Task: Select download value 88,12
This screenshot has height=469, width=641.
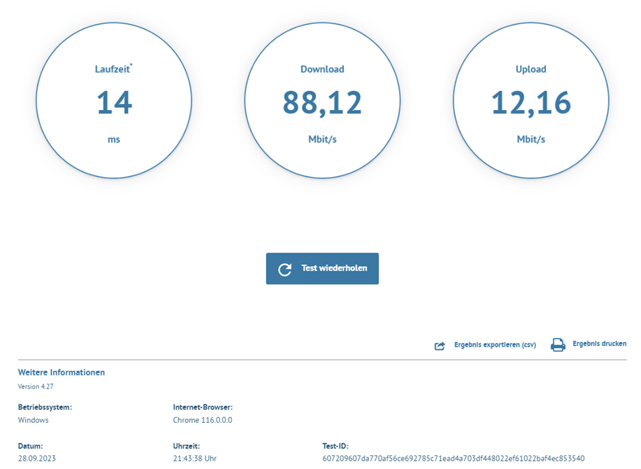Action: point(322,103)
